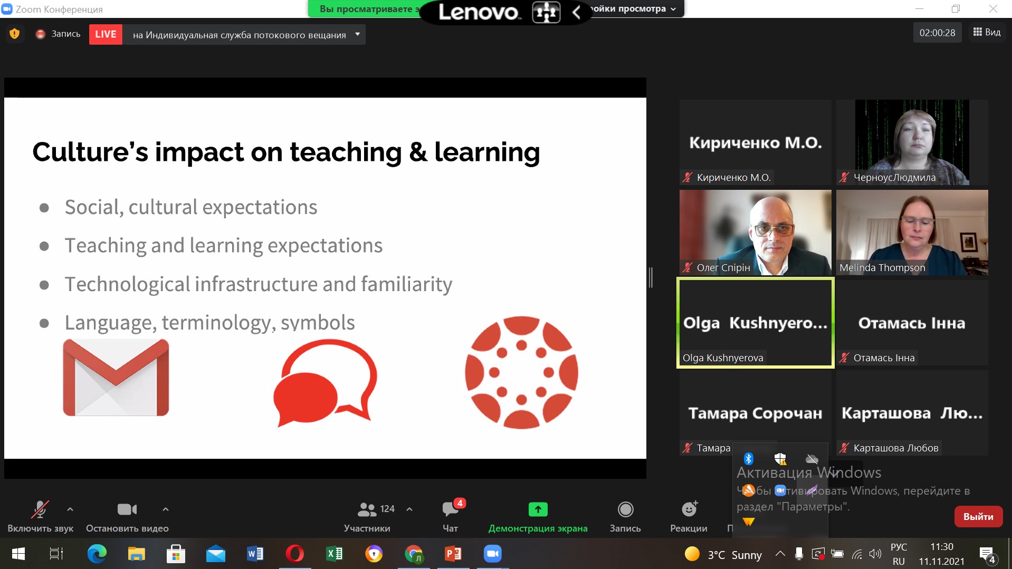Open the Windows Start menu
Viewport: 1012px width, 569px height.
18,554
